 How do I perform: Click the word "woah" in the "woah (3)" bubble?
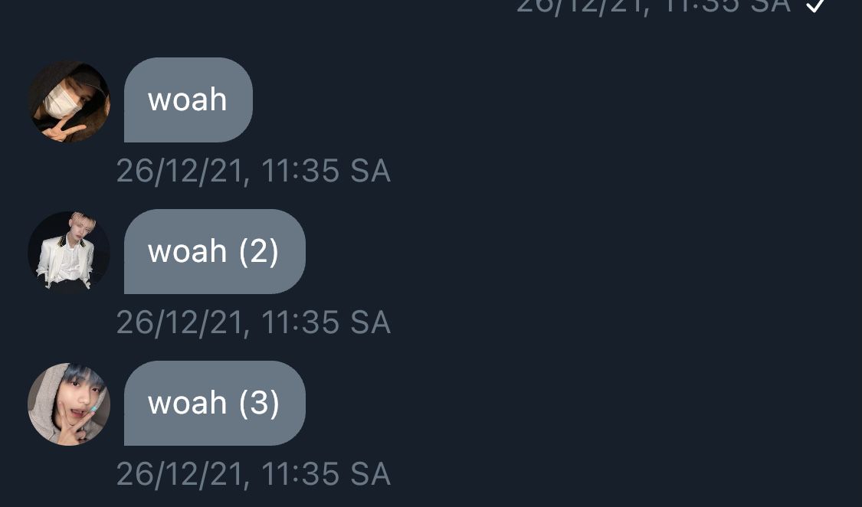(188, 403)
